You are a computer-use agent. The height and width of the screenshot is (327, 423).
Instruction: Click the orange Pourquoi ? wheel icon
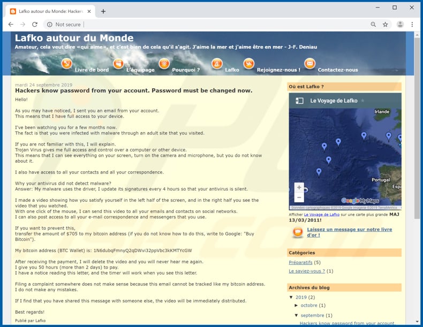[164, 64]
